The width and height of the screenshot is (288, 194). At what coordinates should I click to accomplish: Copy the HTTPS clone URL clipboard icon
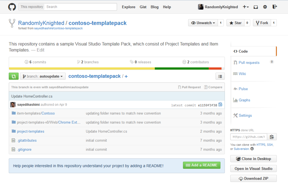coord(272,137)
